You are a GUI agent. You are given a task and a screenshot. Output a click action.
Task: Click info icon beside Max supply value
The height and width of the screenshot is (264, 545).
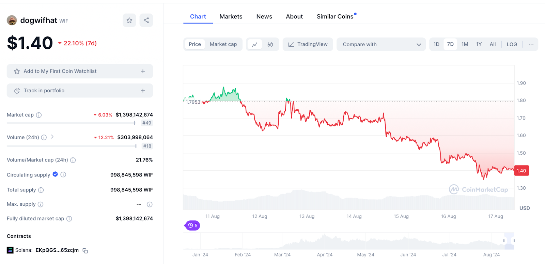pos(150,204)
